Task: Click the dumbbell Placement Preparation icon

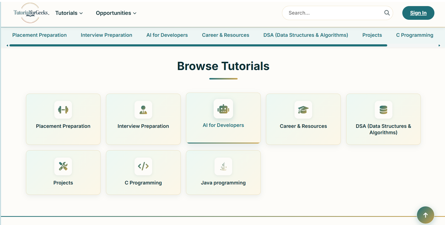Action: pos(63,110)
